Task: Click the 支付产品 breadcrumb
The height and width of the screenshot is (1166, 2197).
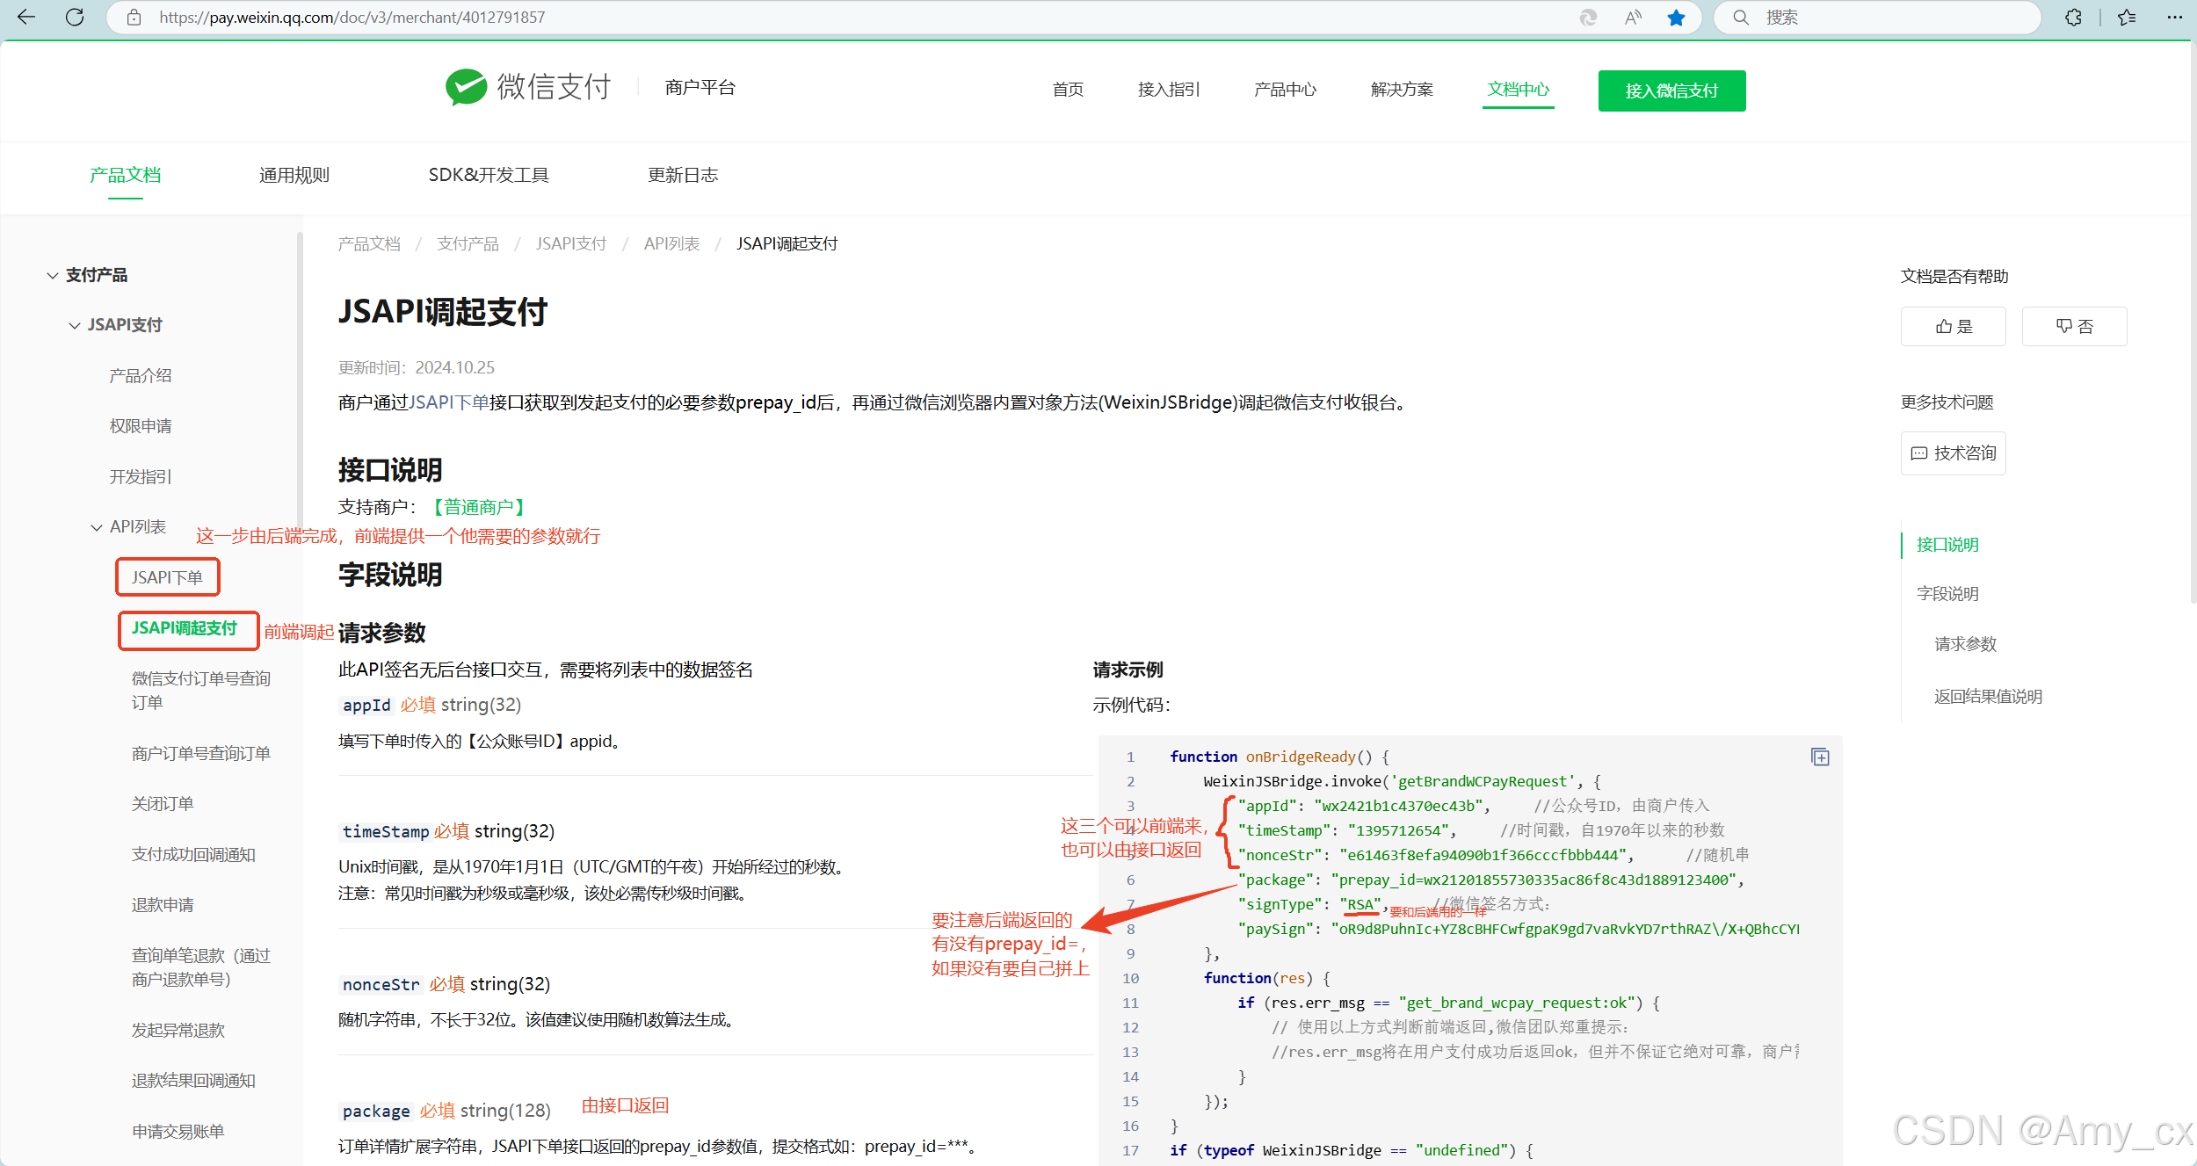Action: (x=468, y=243)
